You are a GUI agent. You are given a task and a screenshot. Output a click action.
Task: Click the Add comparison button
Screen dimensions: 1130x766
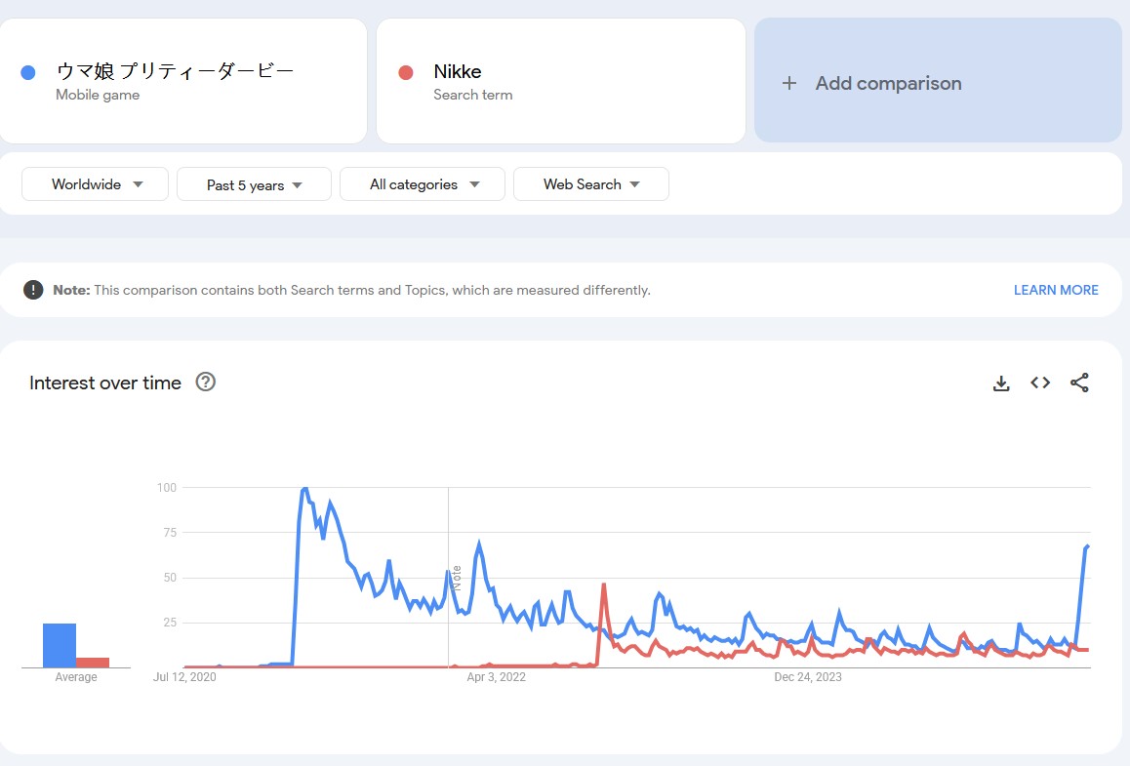(x=938, y=81)
